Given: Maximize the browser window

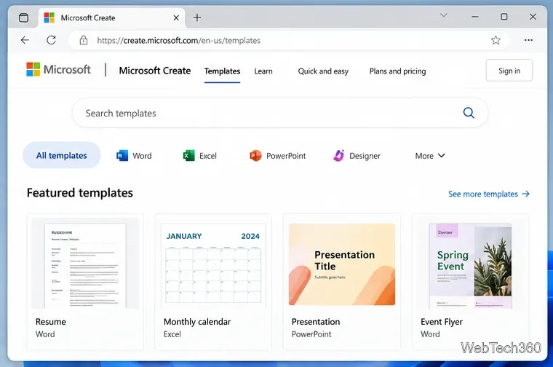Looking at the screenshot, I should tap(504, 17).
